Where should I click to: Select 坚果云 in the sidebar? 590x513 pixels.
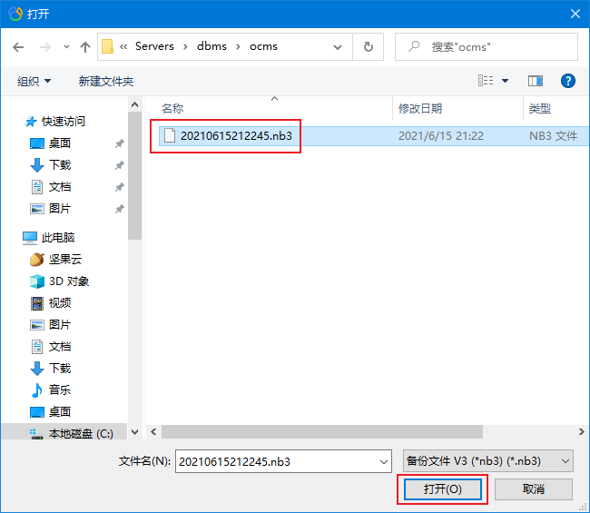pyautogui.click(x=64, y=260)
